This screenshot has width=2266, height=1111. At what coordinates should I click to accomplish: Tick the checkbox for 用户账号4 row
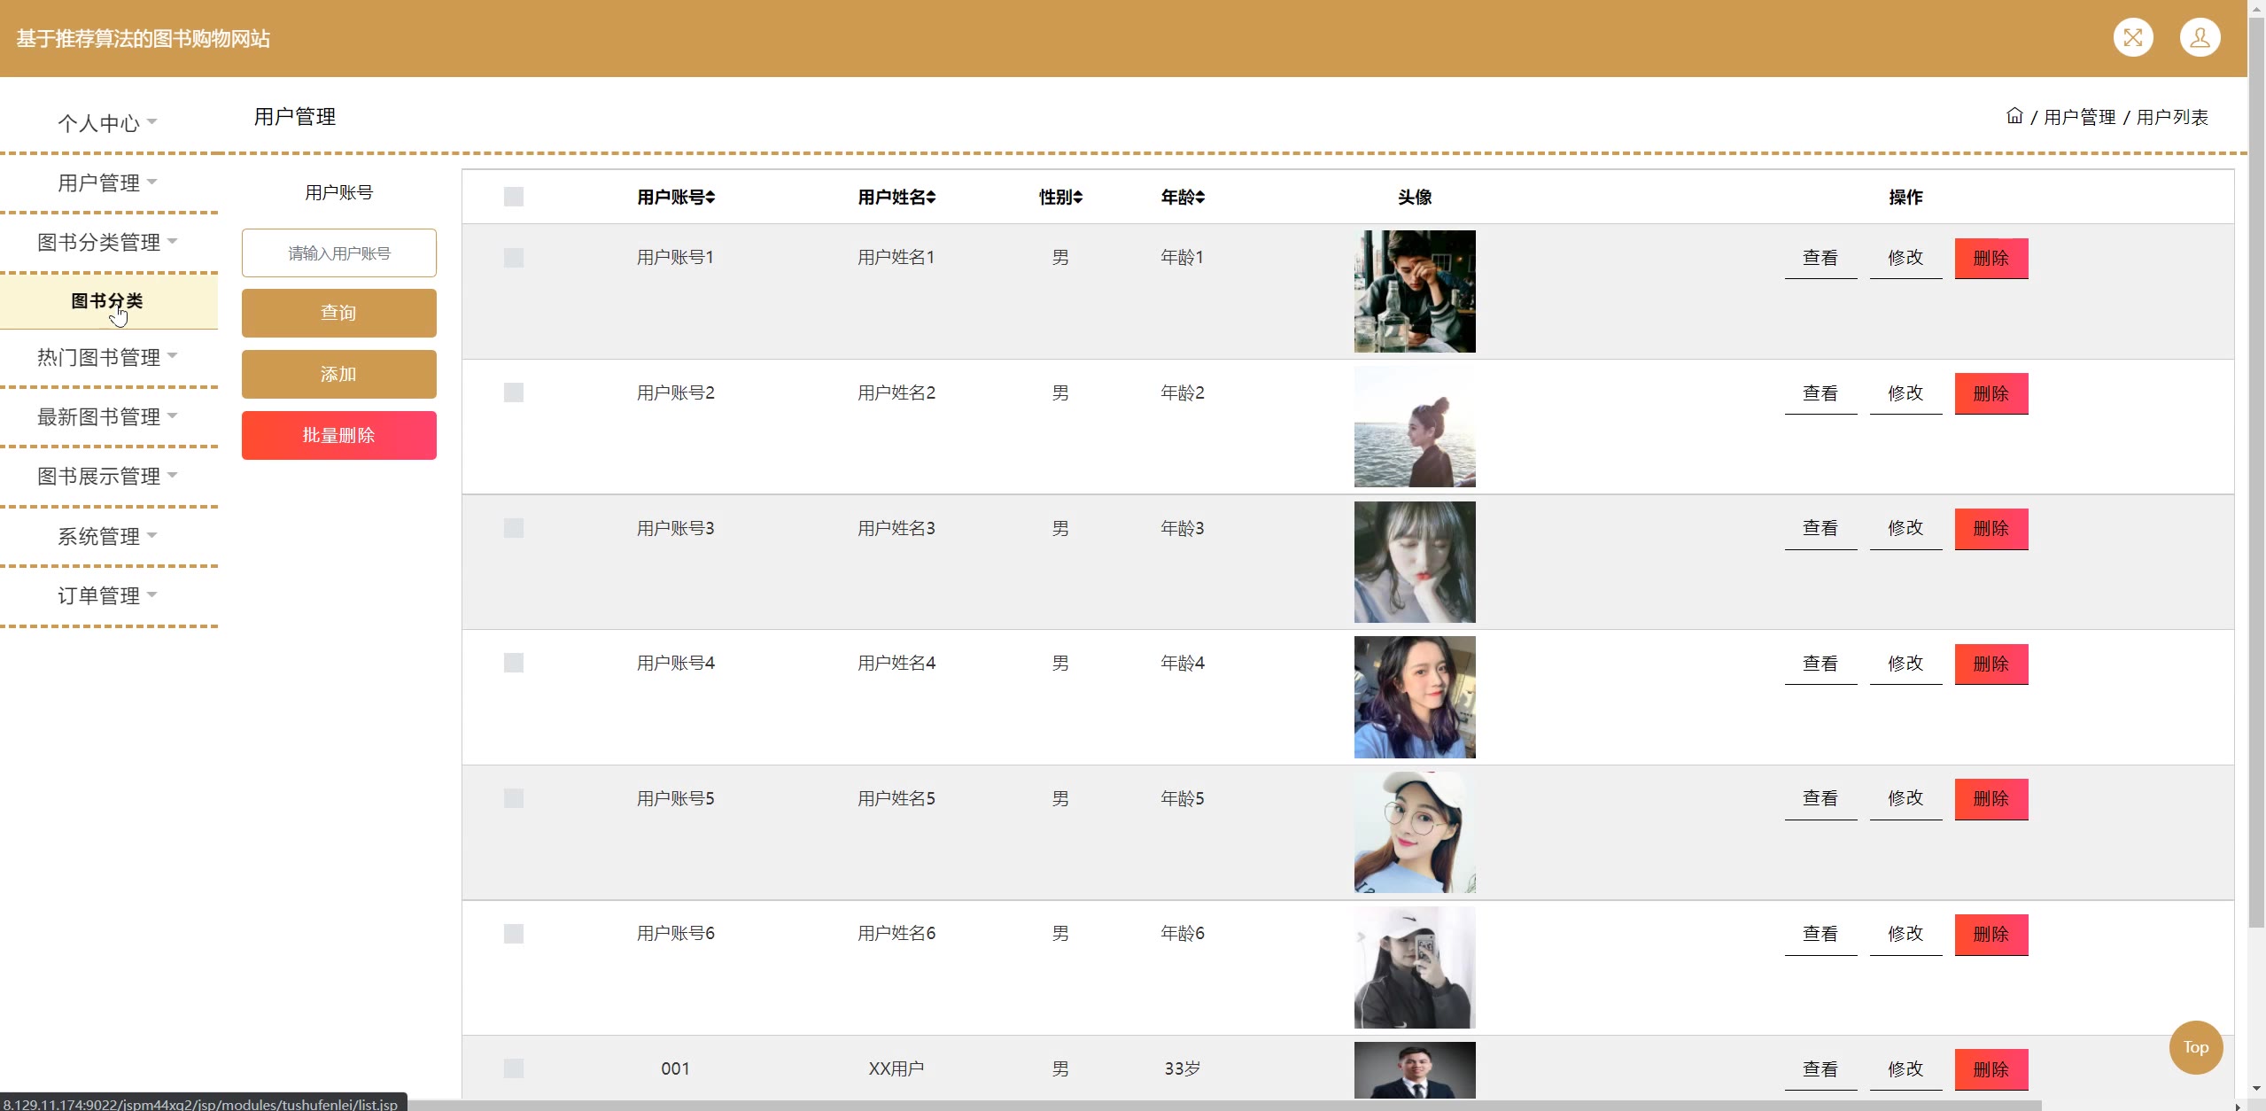coord(514,663)
